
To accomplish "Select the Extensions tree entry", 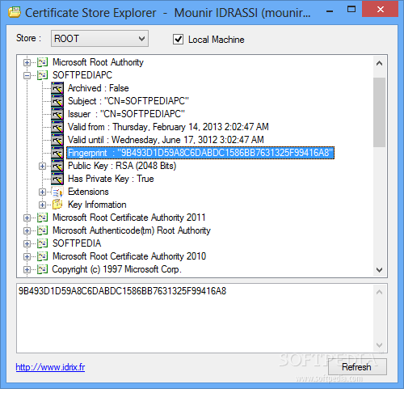I will [x=88, y=192].
